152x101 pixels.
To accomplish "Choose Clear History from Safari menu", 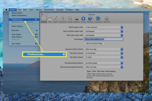I will pyautogui.click(x=18, y=26).
